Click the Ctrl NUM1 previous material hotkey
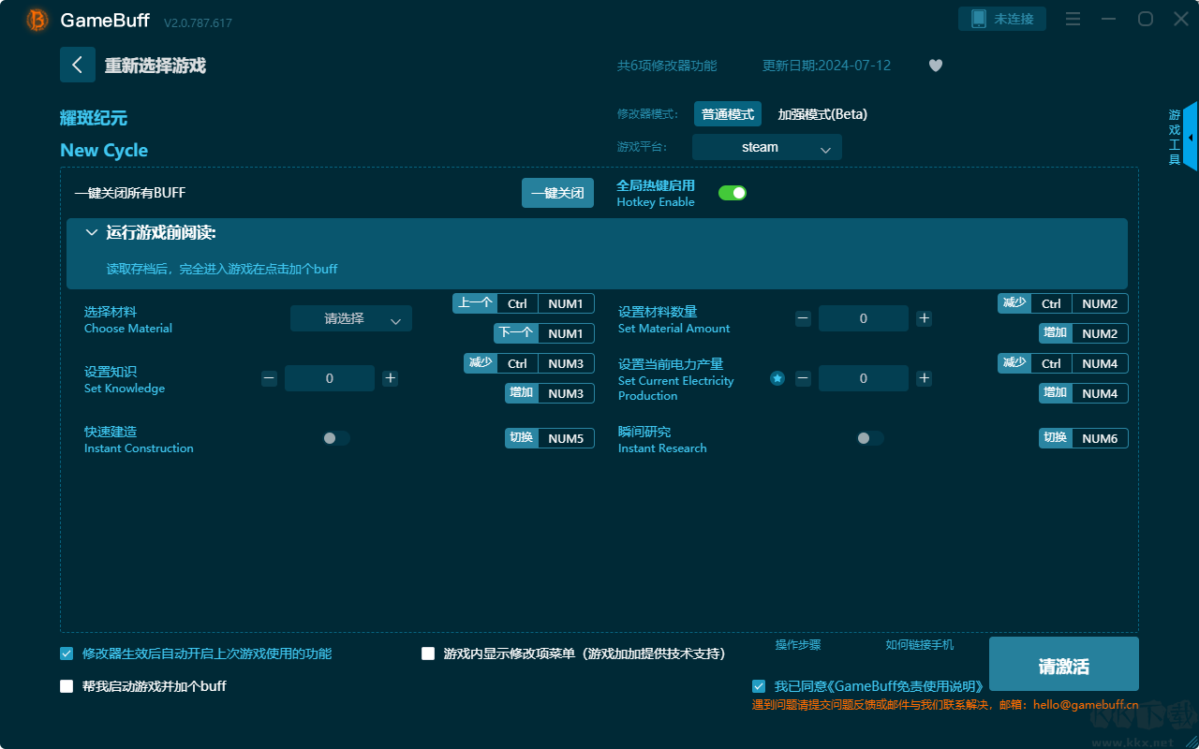The width and height of the screenshot is (1199, 749). [x=524, y=303]
